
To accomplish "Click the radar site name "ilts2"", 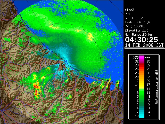I will pyautogui.click(x=129, y=10).
